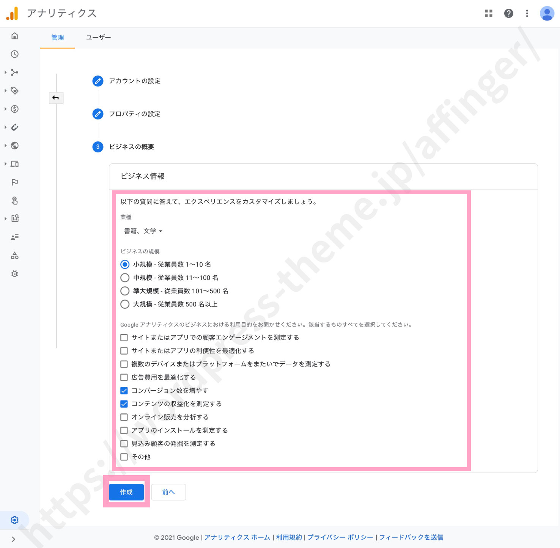This screenshot has height=548, width=560.
Task: Open the user account avatar
Action: point(547,14)
